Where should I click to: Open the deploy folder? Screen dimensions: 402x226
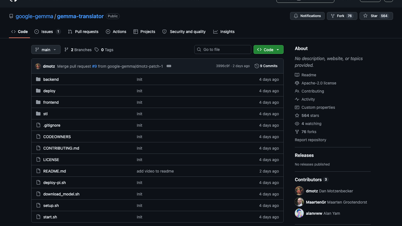point(49,91)
